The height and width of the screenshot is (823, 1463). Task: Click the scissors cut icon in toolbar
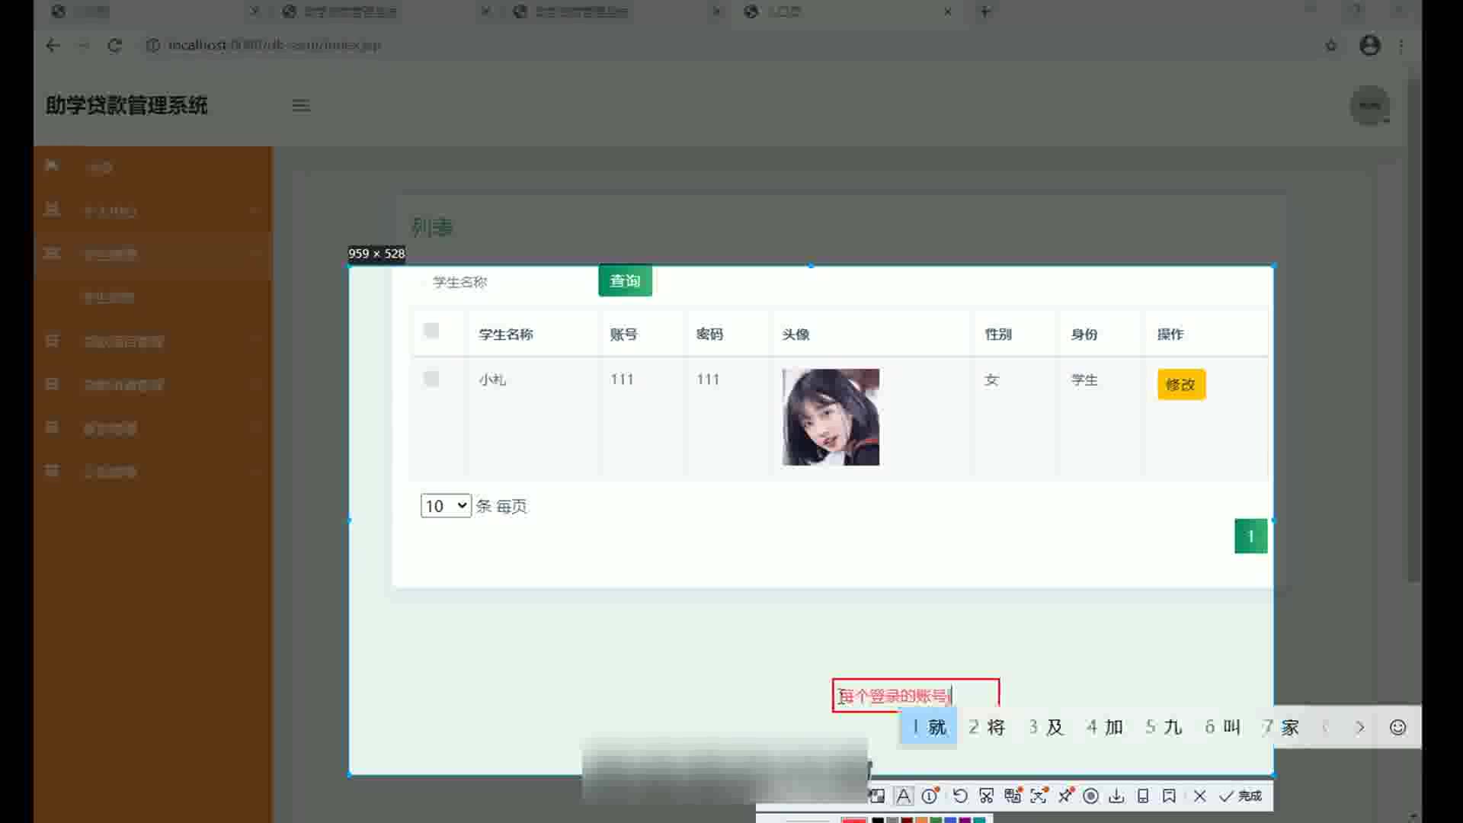pyautogui.click(x=987, y=796)
